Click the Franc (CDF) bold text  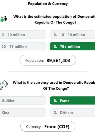pyautogui.click(x=57, y=127)
